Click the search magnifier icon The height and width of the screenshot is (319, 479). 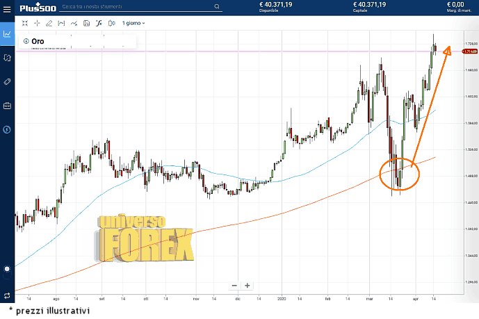[217, 6]
